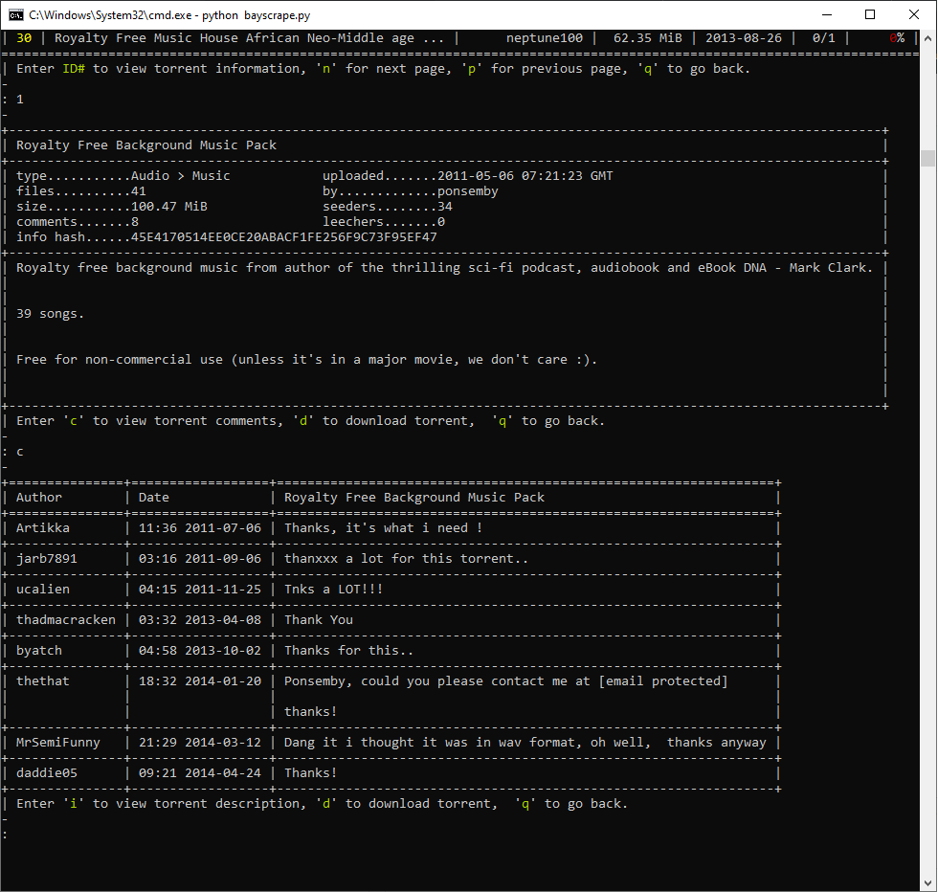Click the comment date 09:21 2014-04-24
938x892 pixels.
pyautogui.click(x=200, y=773)
